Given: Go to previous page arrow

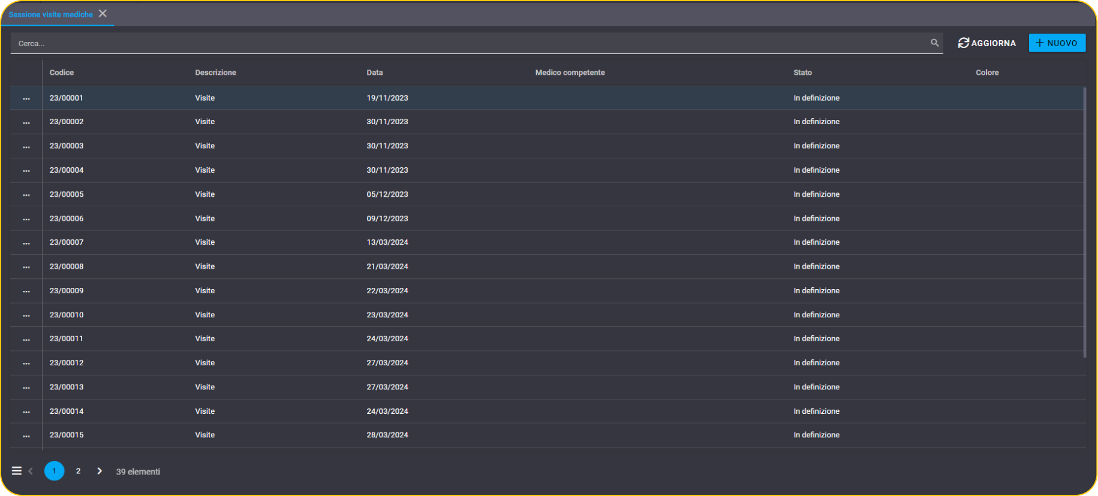Looking at the screenshot, I should point(31,471).
